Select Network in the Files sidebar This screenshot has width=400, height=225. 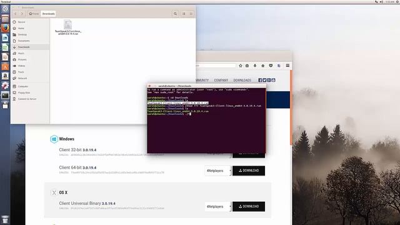[x=31, y=78]
